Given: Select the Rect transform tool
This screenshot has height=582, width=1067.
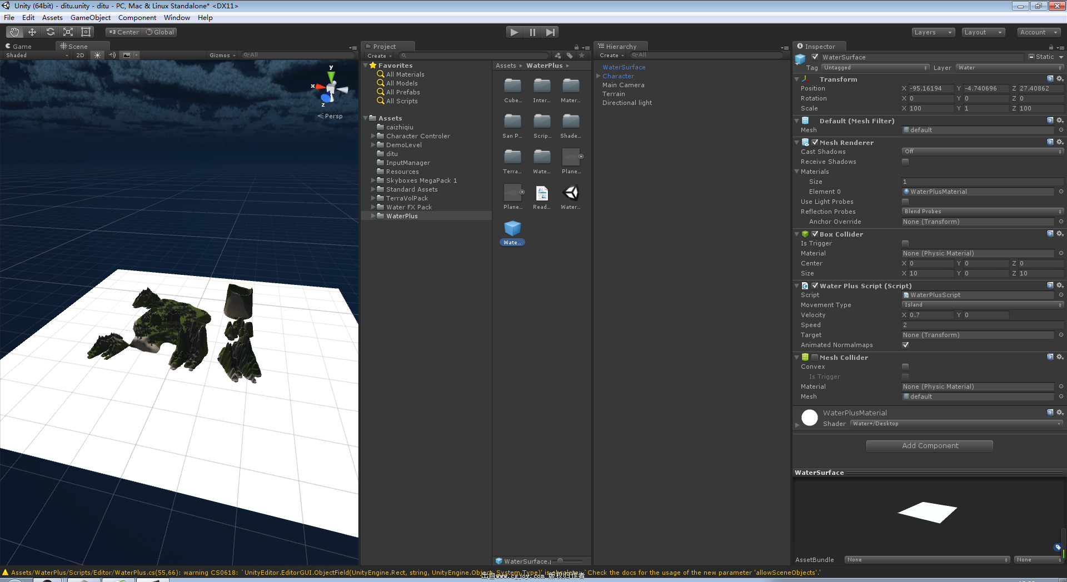Looking at the screenshot, I should 86,32.
